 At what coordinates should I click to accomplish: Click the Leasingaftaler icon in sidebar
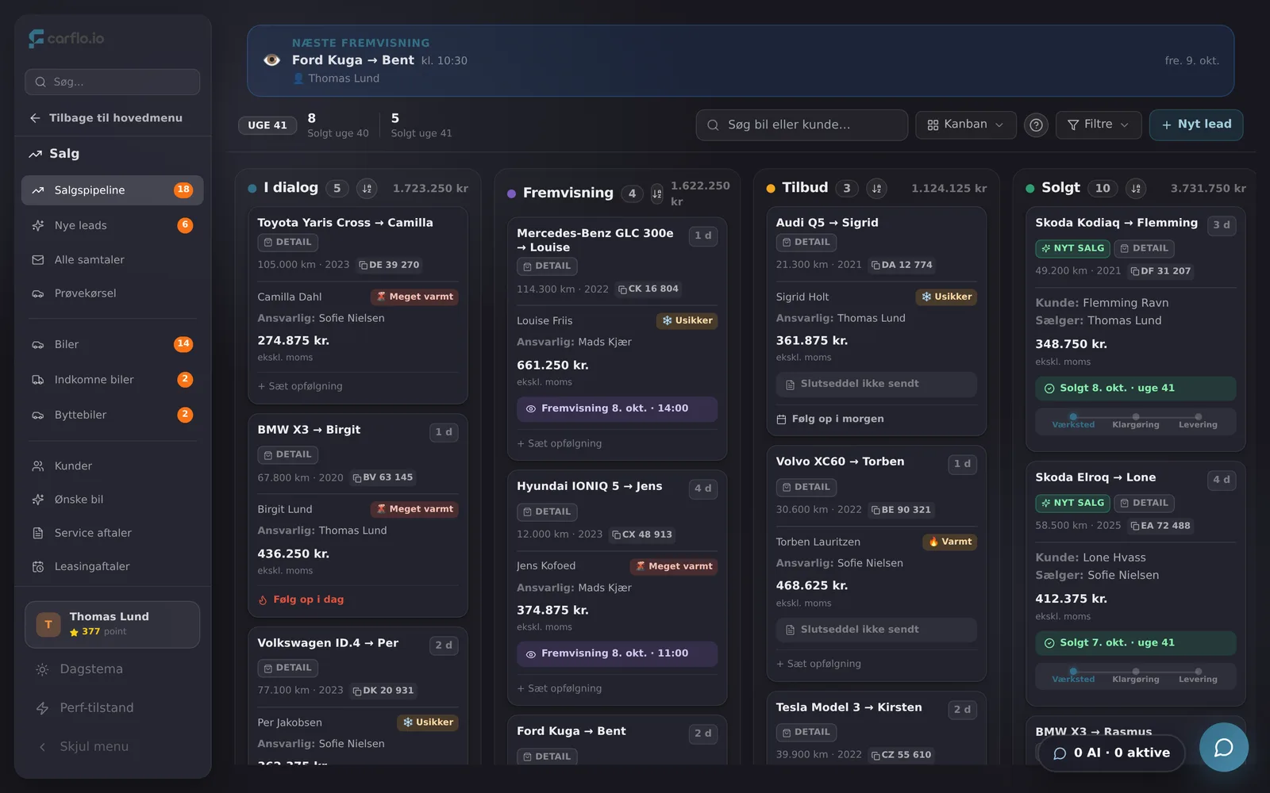tap(37, 566)
